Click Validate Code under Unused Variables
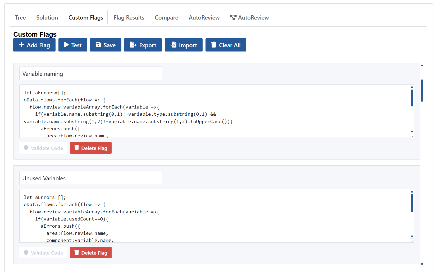Image resolution: width=443 pixels, height=272 pixels. click(x=43, y=252)
